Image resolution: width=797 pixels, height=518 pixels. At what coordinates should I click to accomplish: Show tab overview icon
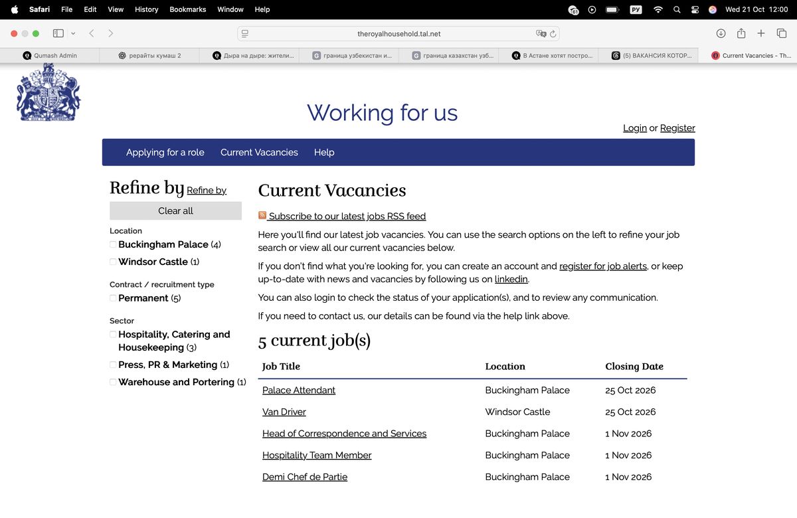pyautogui.click(x=782, y=33)
